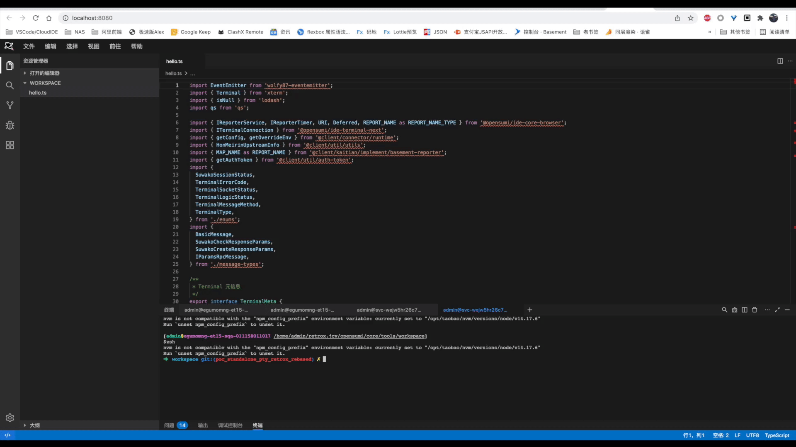Switch to the 输出 output tab
This screenshot has height=447, width=796.
(203, 425)
